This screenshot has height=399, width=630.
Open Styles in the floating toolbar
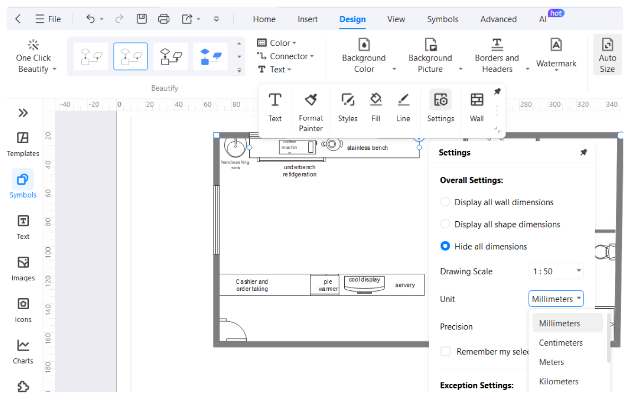348,107
